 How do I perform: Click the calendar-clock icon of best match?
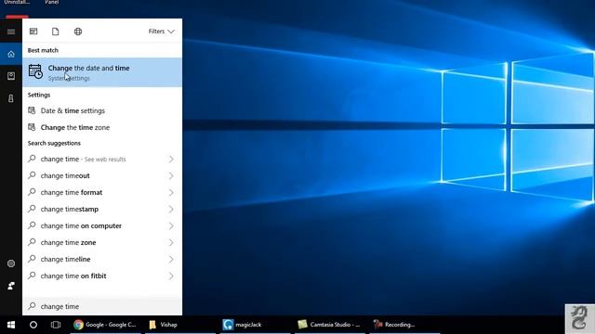click(x=35, y=71)
